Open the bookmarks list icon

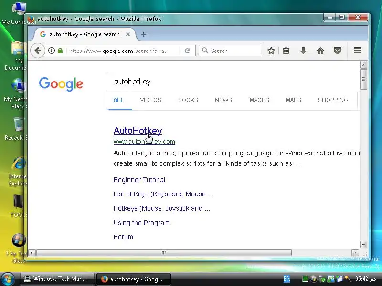(x=286, y=51)
